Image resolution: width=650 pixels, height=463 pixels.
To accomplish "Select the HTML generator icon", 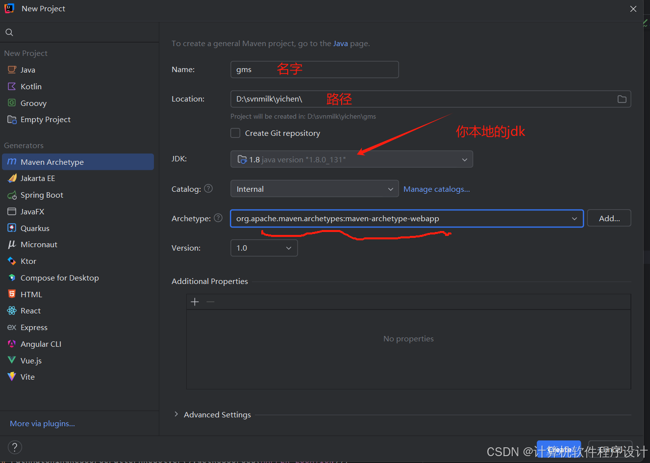I will 12,294.
